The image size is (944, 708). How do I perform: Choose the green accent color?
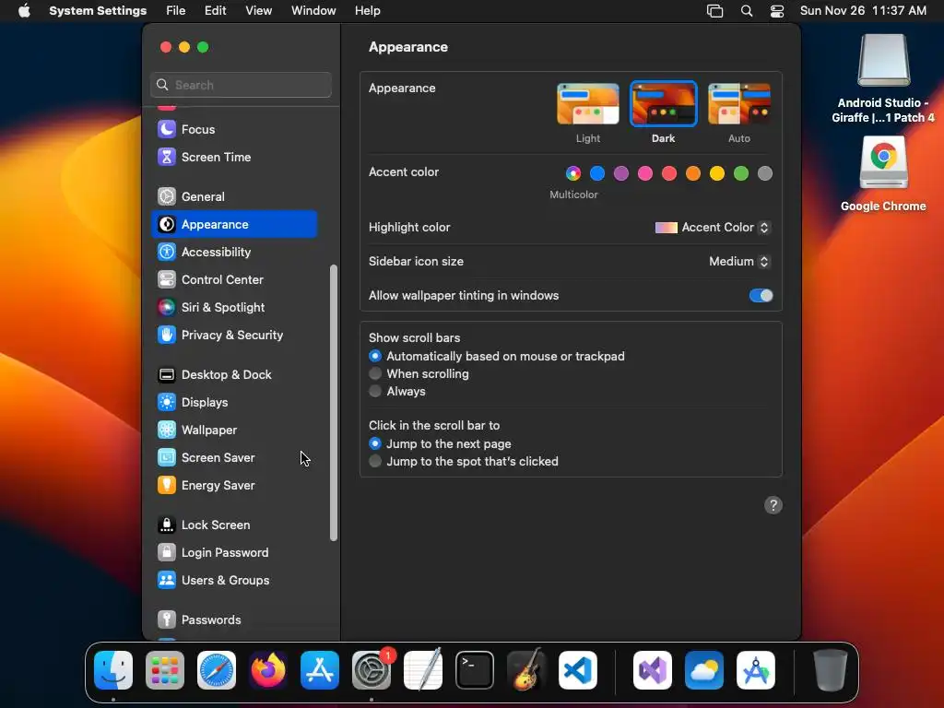[x=741, y=173]
